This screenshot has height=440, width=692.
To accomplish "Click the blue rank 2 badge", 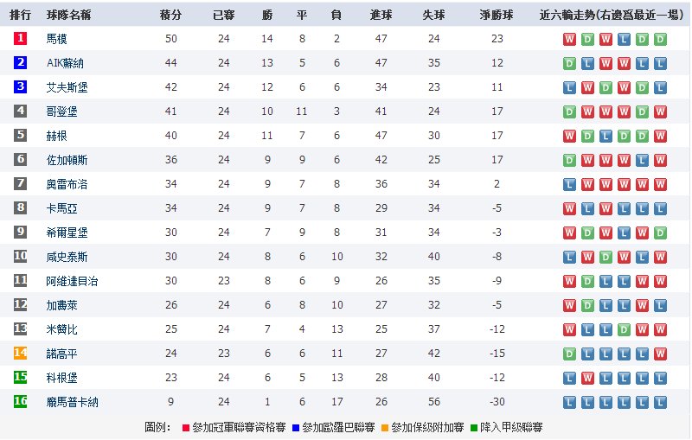I will 21,63.
